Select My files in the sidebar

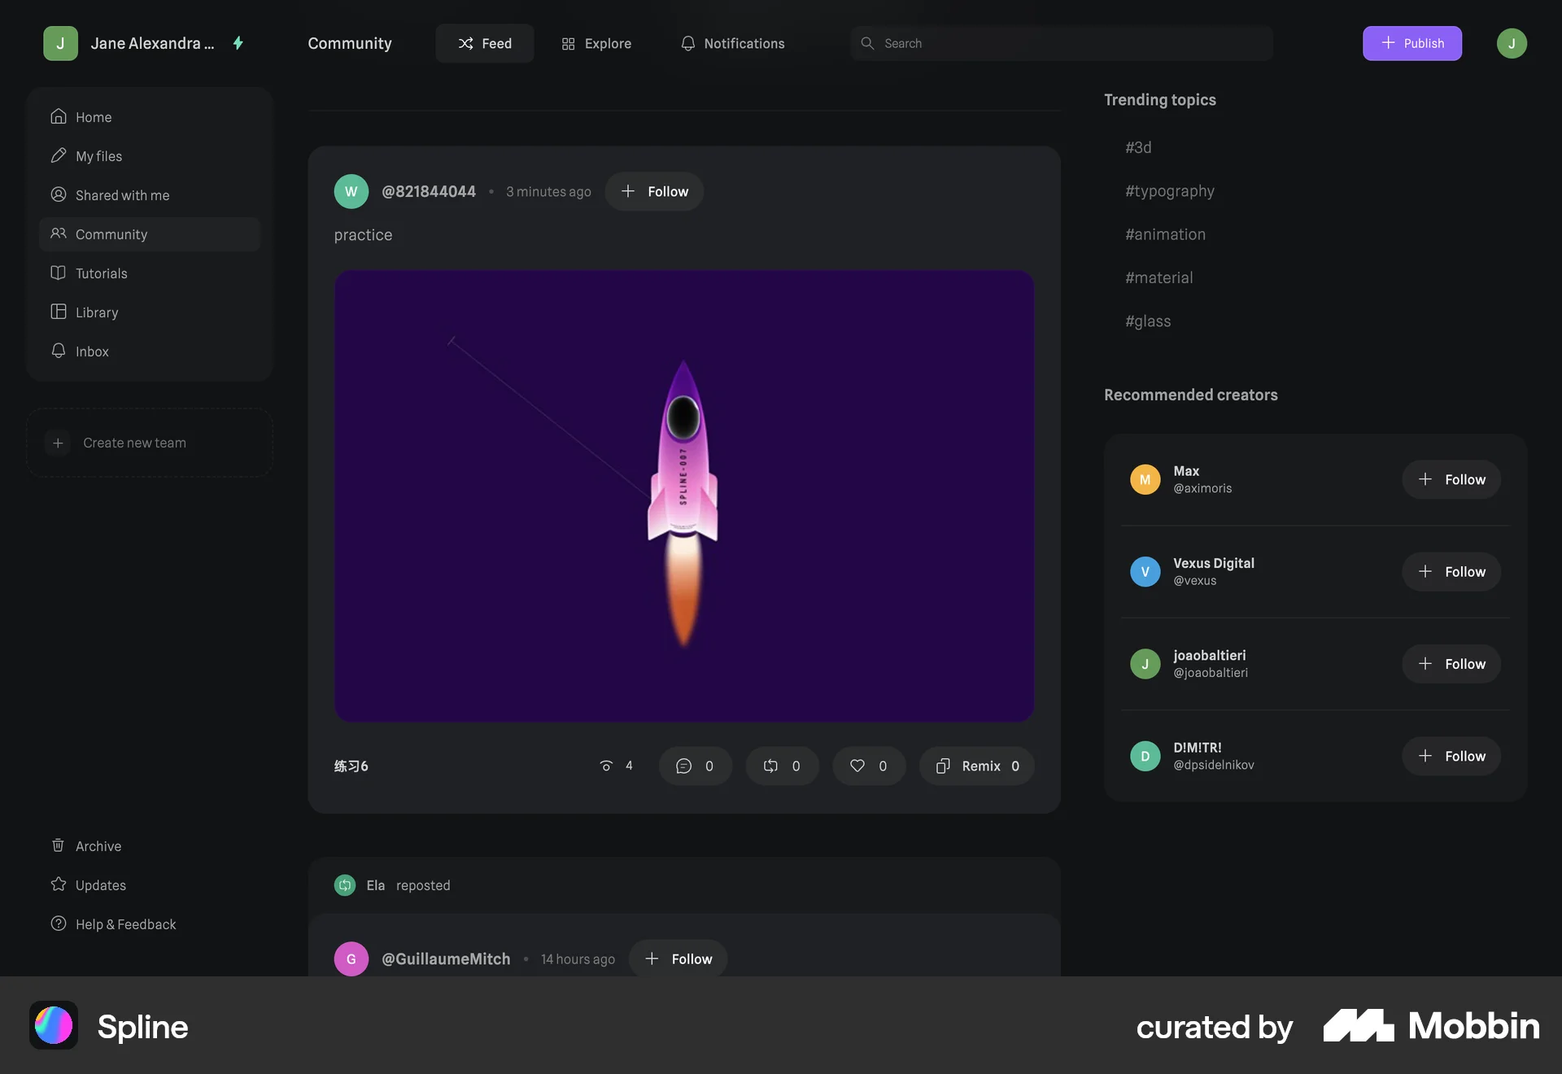click(98, 155)
